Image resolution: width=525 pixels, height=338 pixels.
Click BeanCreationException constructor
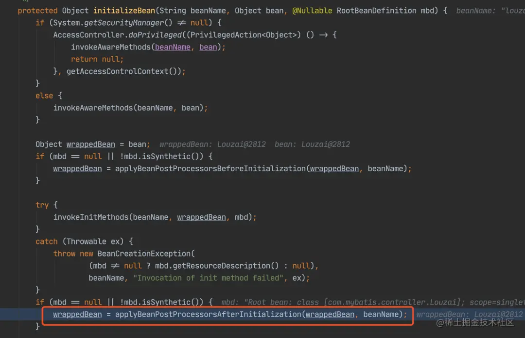(144, 254)
